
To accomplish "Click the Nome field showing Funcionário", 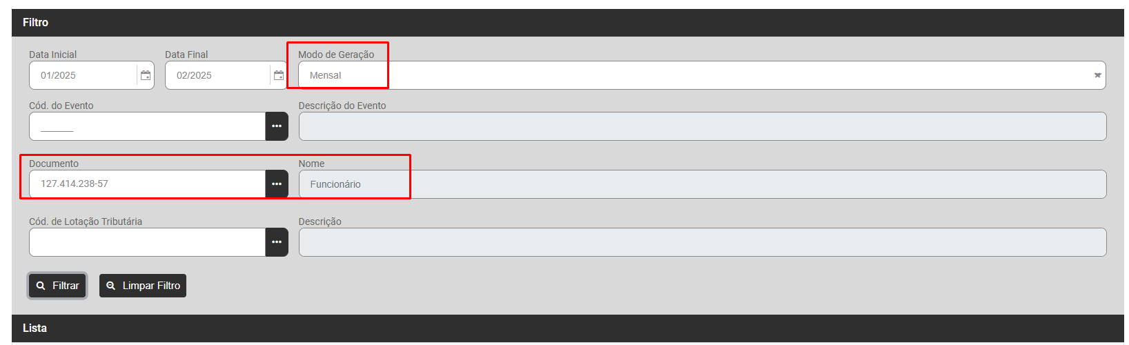I will click(702, 184).
